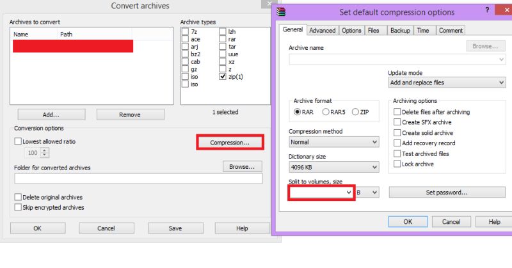Click Cancel in compression options dialog
This screenshot has height=268, width=512.
tap(451, 222)
